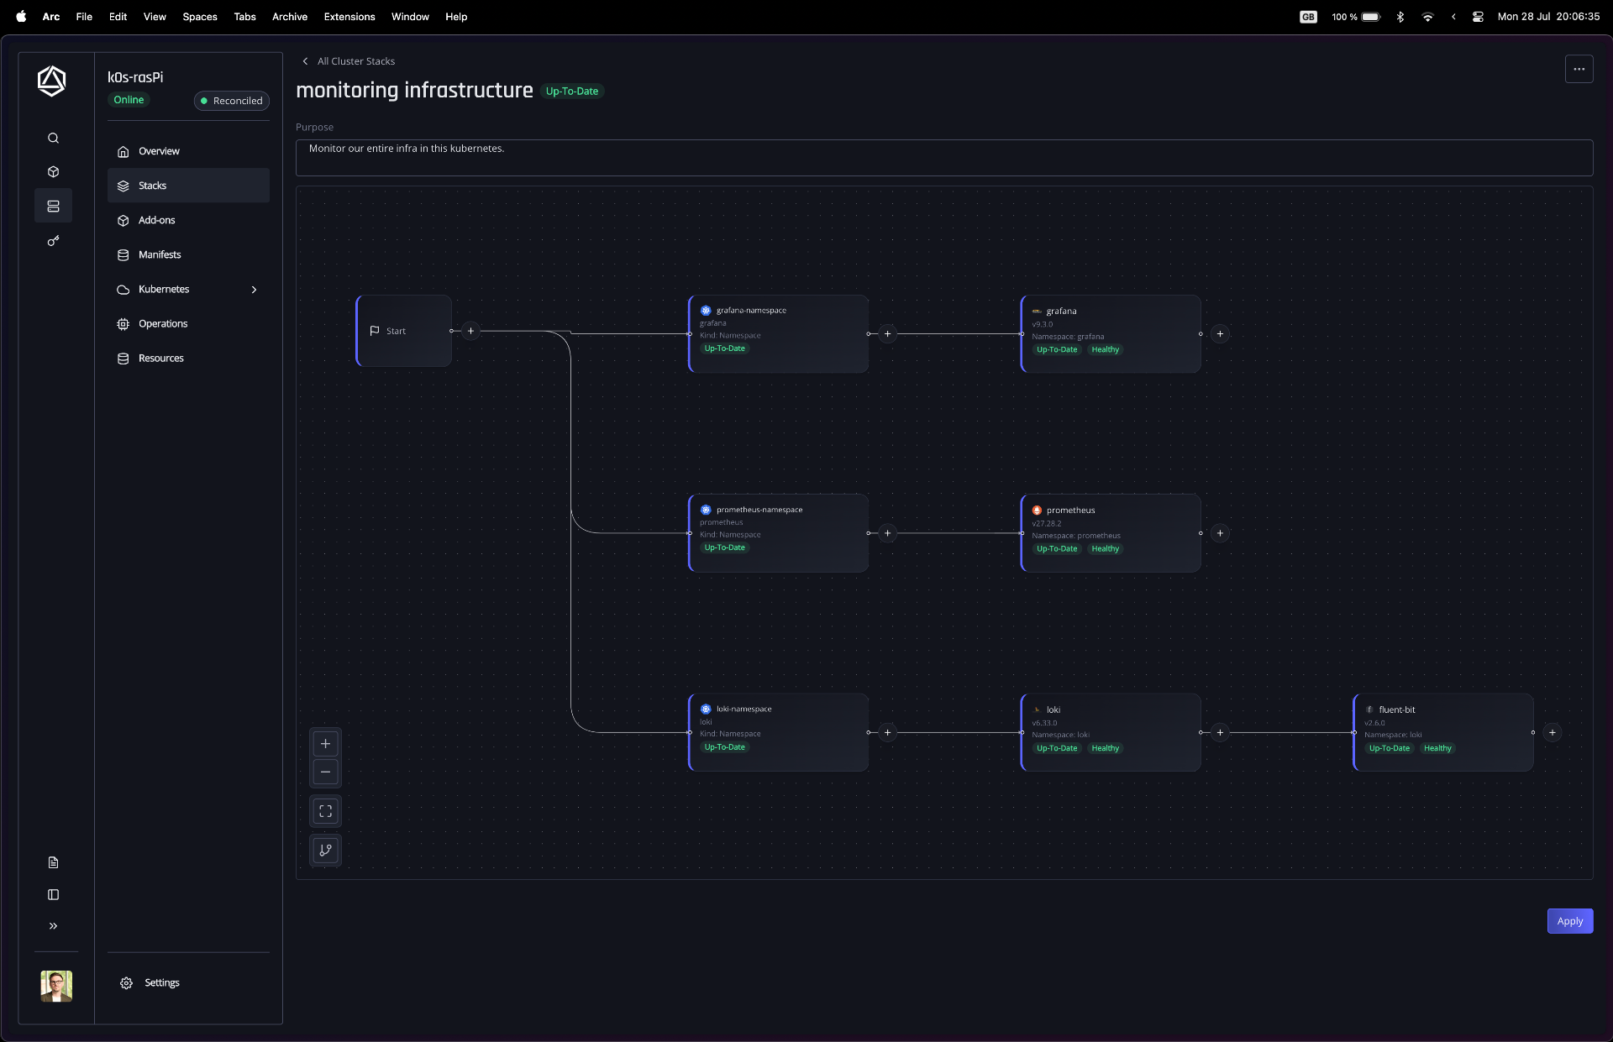Click the Reconciled status badge
The height and width of the screenshot is (1042, 1613).
coord(231,101)
